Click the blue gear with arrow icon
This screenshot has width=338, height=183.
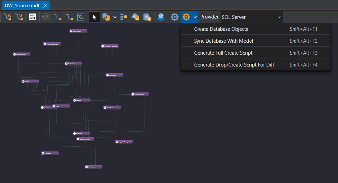tap(174, 17)
